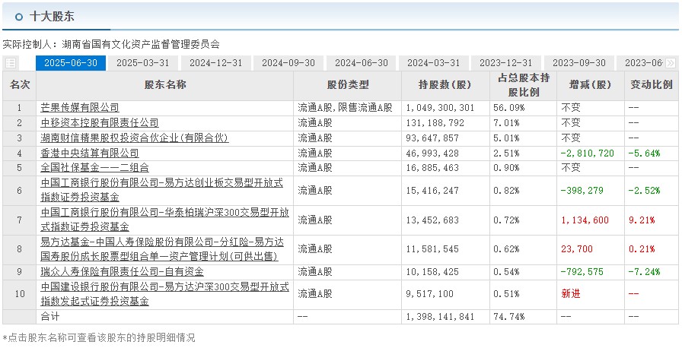Select the 2024-06-30 date tab
Screen dimensions: 682x348
click(361, 63)
